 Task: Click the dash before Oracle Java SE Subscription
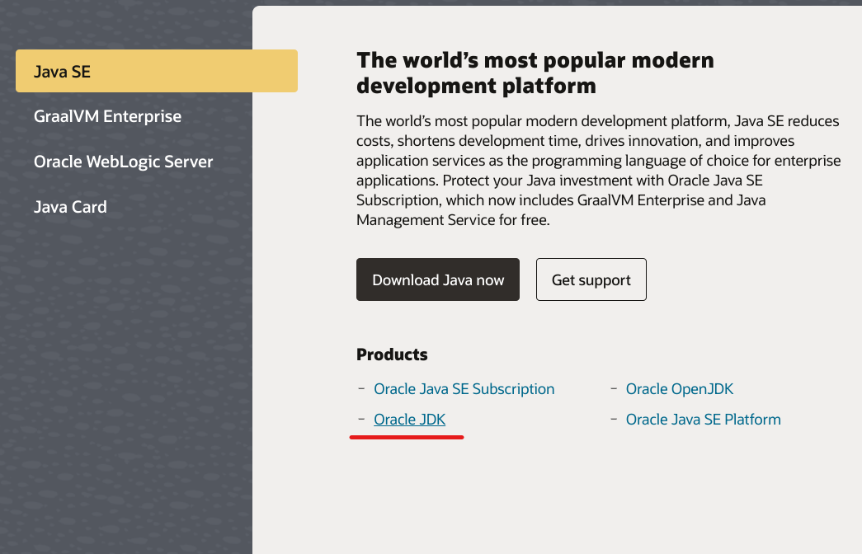pos(361,388)
